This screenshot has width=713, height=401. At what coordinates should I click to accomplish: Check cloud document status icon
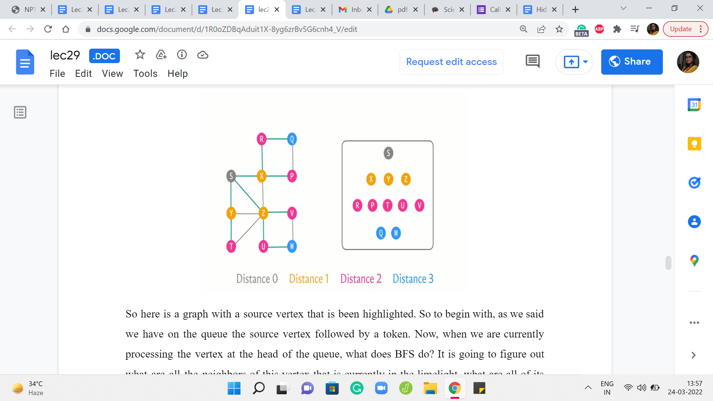tap(202, 55)
